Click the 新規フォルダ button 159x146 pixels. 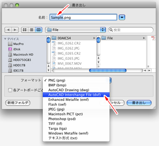[x=18, y=103]
